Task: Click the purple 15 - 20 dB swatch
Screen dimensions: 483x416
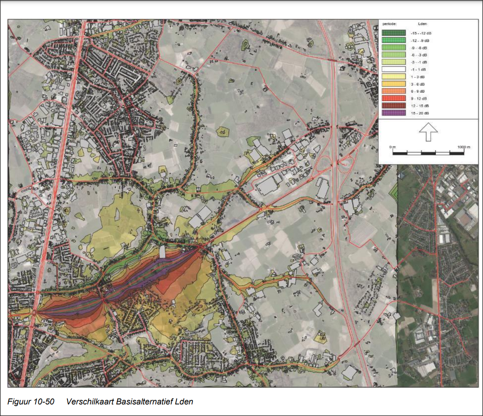Action: point(394,112)
